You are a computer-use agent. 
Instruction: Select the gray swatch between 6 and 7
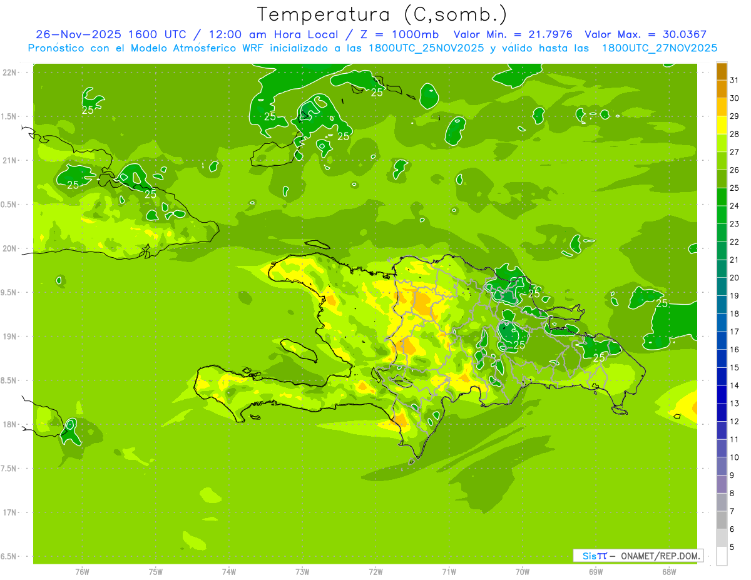pyautogui.click(x=722, y=520)
